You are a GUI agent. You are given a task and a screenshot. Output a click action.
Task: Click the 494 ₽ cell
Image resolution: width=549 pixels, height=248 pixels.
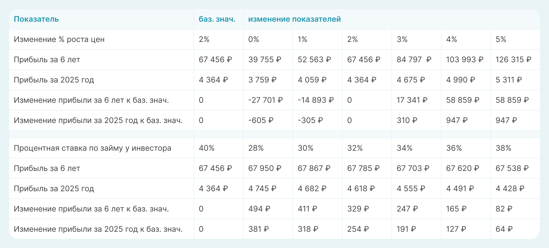point(259,209)
